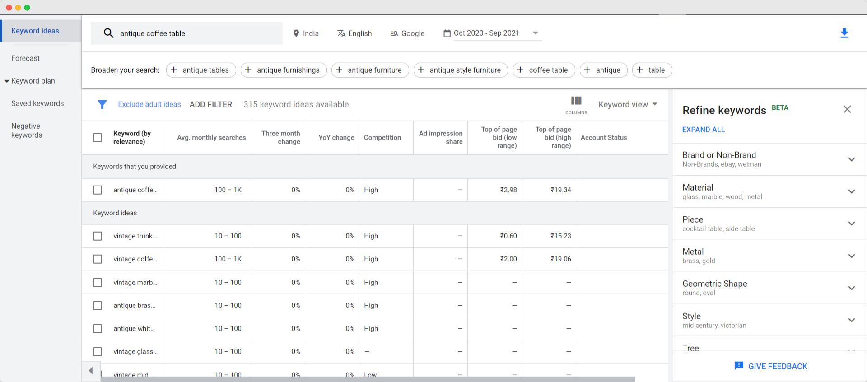Click the 'Keywords that you provided' row

[x=375, y=167]
